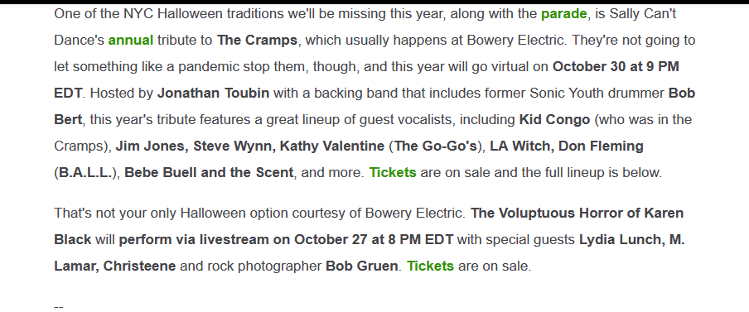Click the bold 'Christeene' name

(x=139, y=266)
